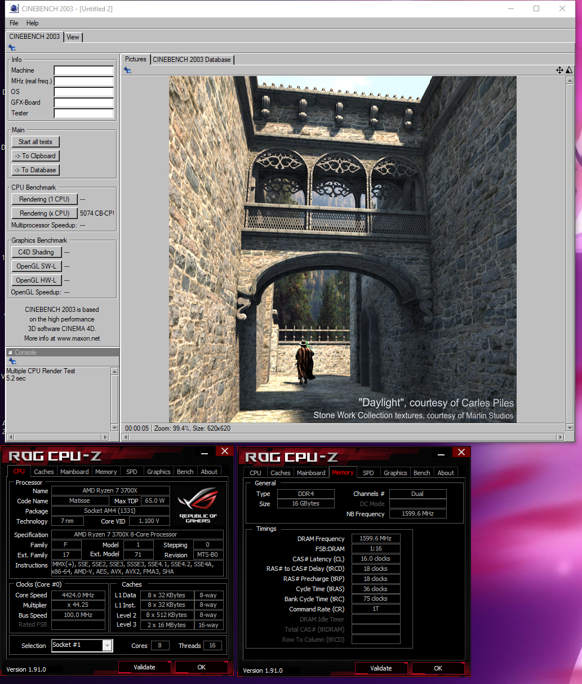Open the Selection Socket #1 dropdown
The width and height of the screenshot is (582, 684).
pos(82,645)
